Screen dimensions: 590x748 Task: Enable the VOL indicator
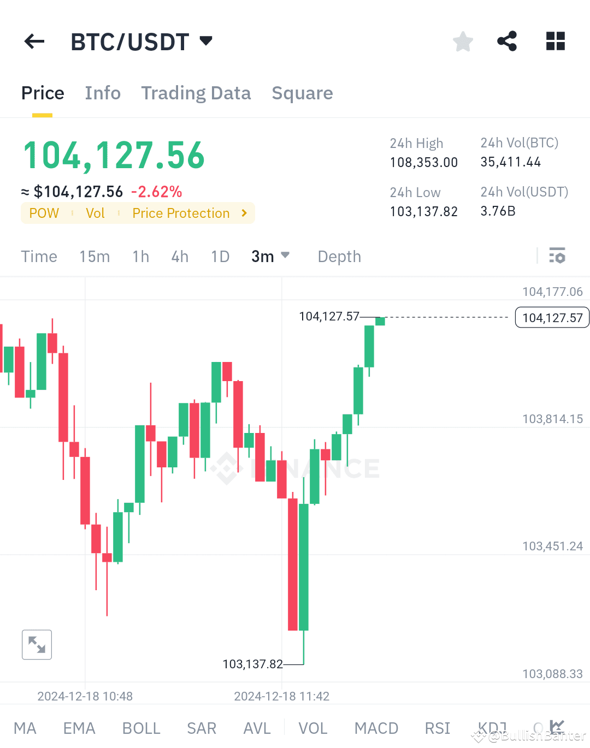(313, 728)
